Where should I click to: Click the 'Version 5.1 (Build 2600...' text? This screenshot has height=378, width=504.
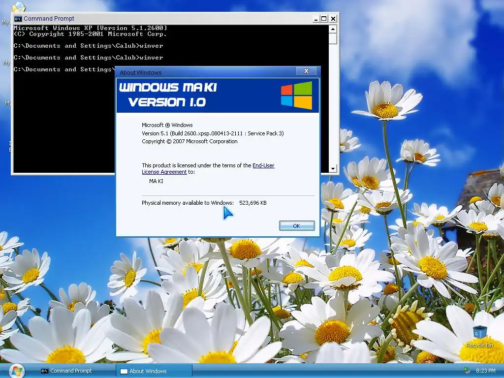[213, 133]
